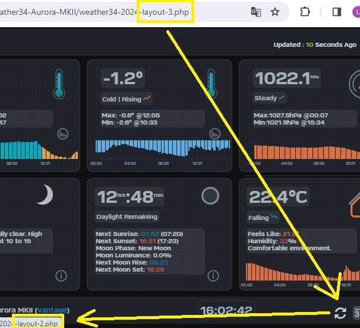Screen dimensions: 360x328
Task: Click the teal and orange bar chart in the left card
Action: tap(39, 150)
